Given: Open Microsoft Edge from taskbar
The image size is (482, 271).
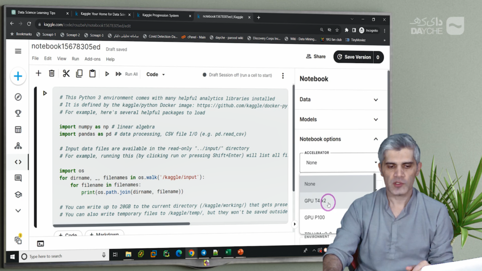Looking at the screenshot, I should [179, 253].
